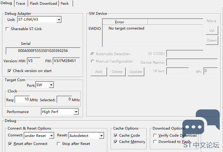Click the ID CODE field
The image size is (223, 152).
[185, 54]
